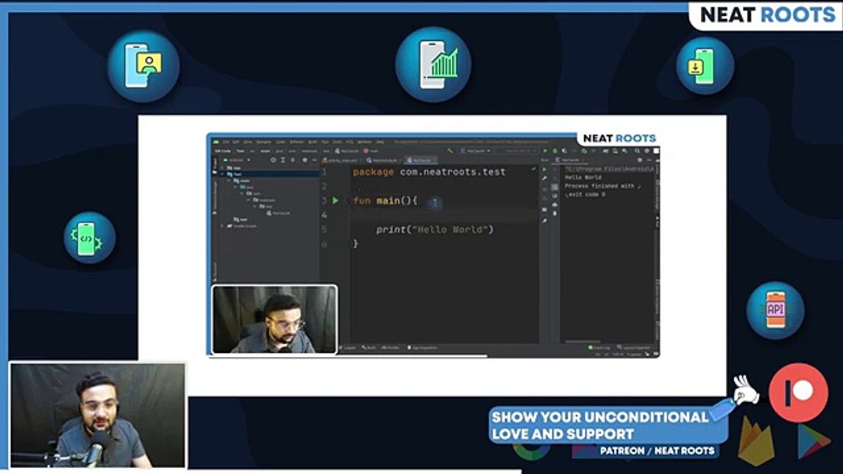This screenshot has height=474, width=843.
Task: Click the print("Hello World") code line
Action: coord(435,230)
